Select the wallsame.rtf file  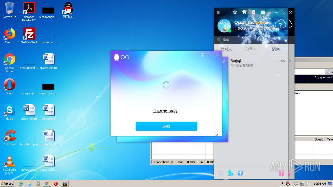point(48,112)
